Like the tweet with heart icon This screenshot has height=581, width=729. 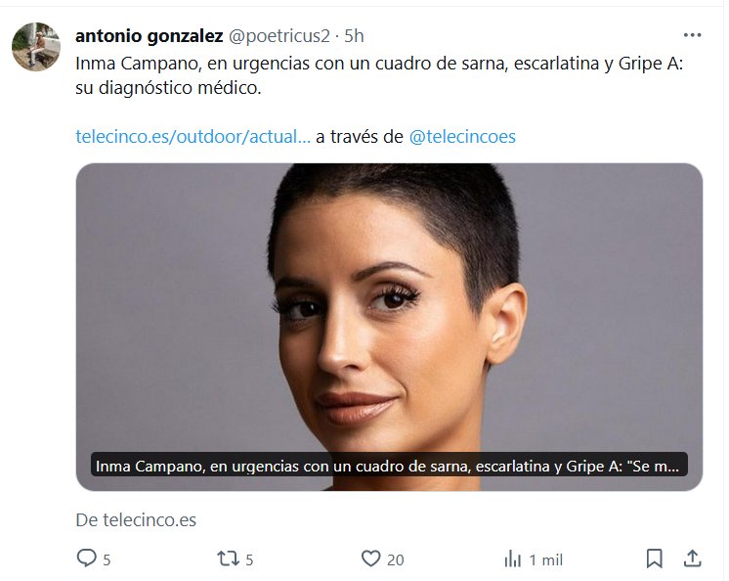click(x=370, y=559)
